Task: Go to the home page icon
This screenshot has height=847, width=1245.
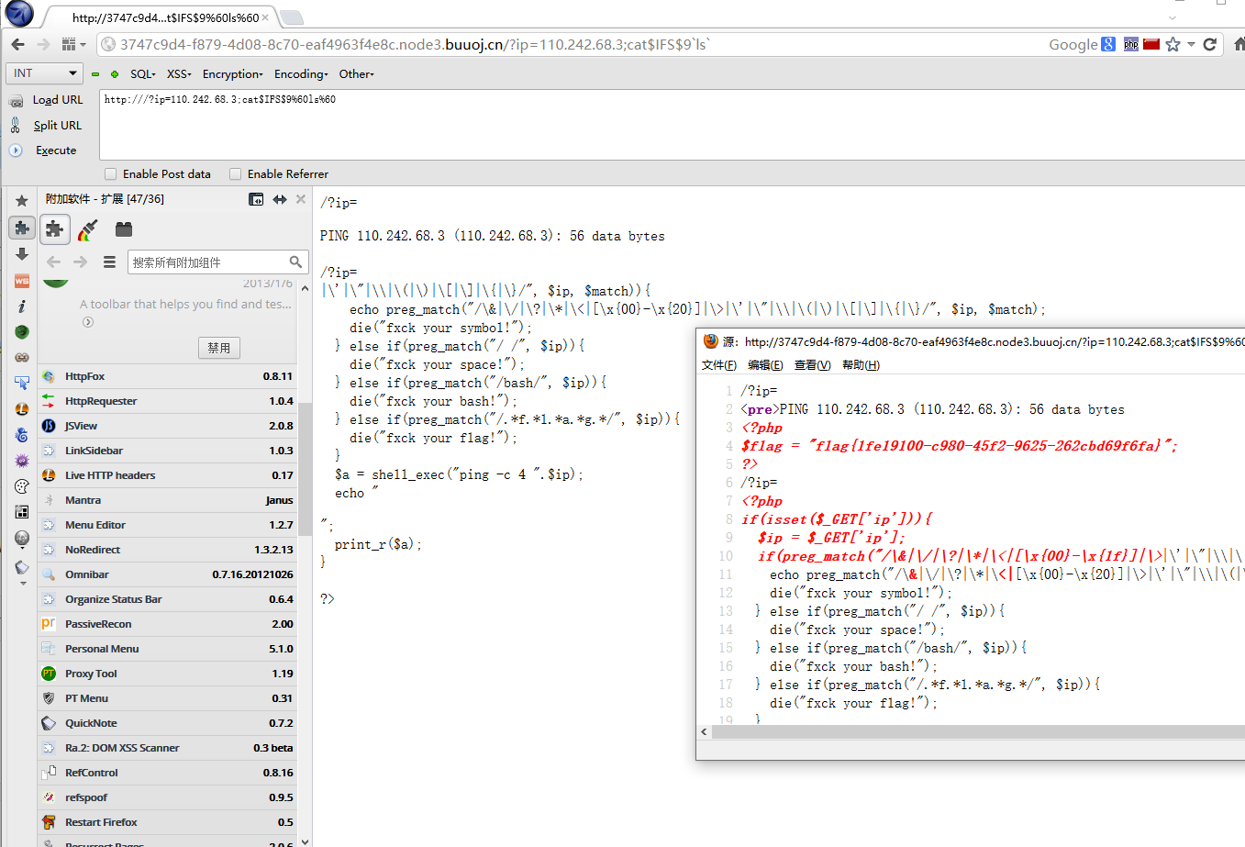Action: tap(1239, 44)
